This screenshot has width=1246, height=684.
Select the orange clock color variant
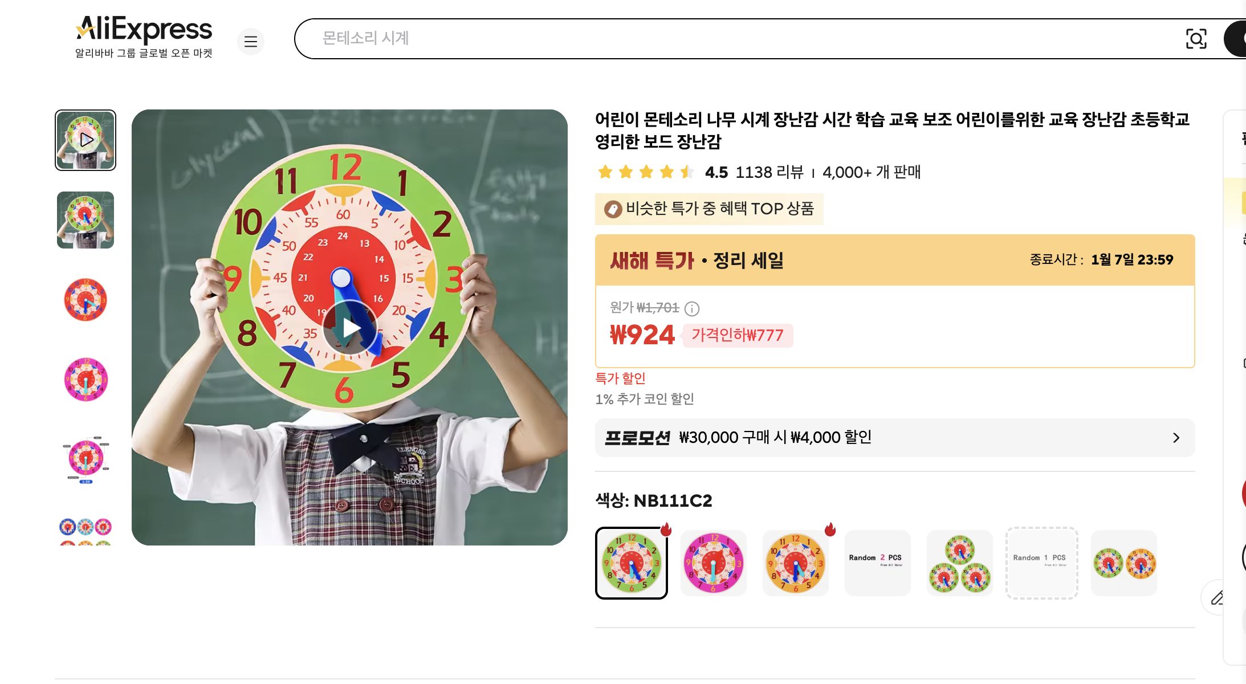click(796, 563)
